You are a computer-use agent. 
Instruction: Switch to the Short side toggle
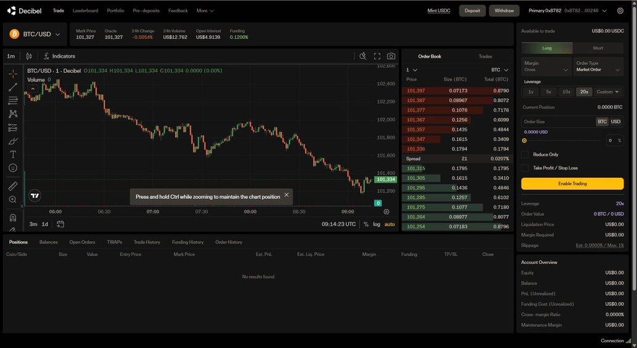click(x=597, y=48)
